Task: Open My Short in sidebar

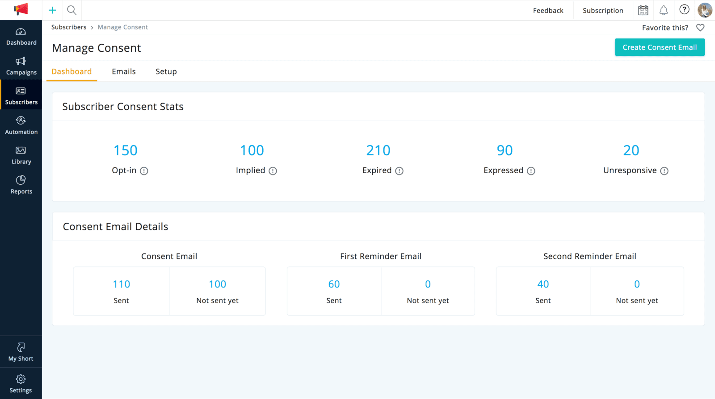Action: tap(21, 352)
